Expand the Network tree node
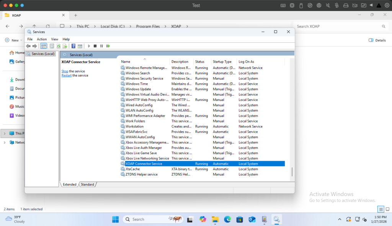This screenshot has height=226, width=392. [x=5, y=142]
